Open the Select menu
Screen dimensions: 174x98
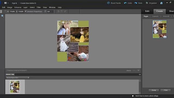click(x=32, y=7)
